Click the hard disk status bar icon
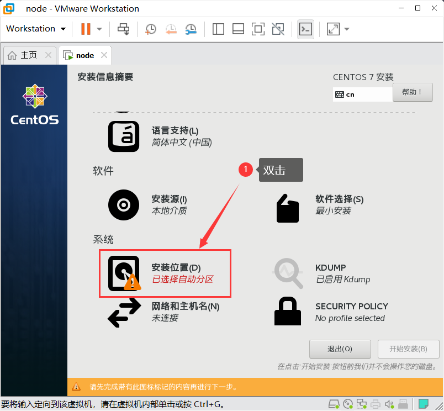444x411 pixels. (334, 404)
